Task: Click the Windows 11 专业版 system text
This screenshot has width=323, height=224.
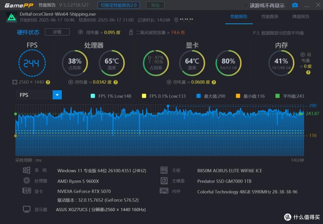Action: point(102,171)
